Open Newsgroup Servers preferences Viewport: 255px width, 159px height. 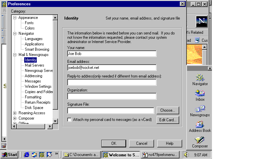(x=39, y=71)
